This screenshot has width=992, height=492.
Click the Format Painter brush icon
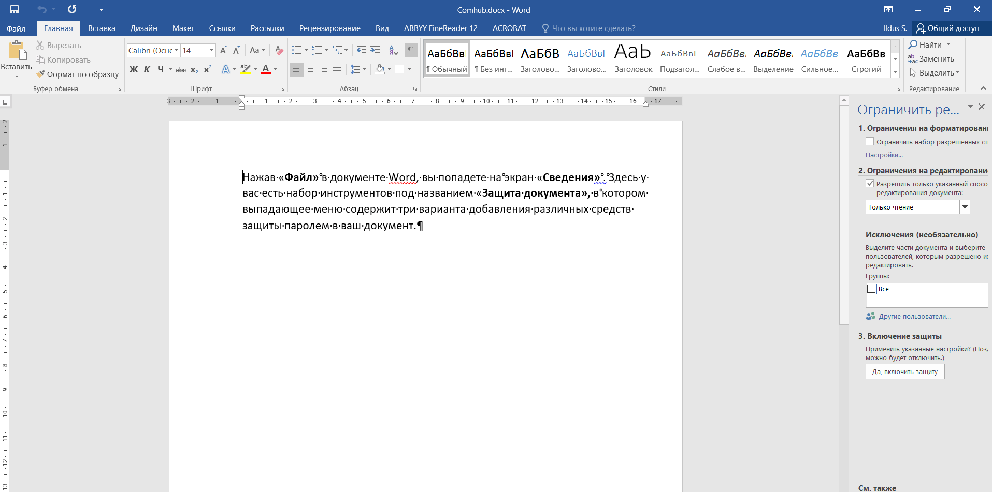(x=40, y=74)
